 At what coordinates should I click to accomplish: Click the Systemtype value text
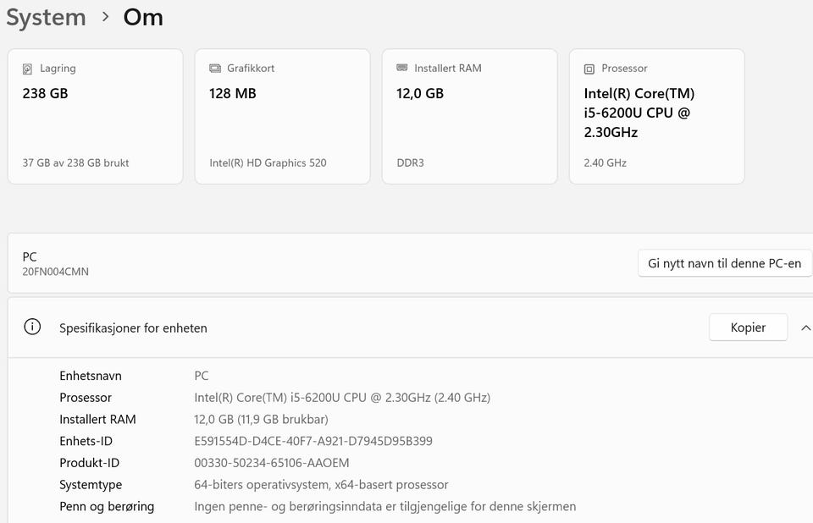coord(321,485)
